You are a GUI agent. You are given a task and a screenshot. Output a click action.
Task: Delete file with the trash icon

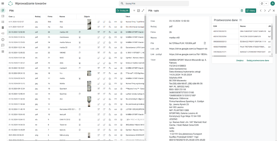tap(242, 10)
